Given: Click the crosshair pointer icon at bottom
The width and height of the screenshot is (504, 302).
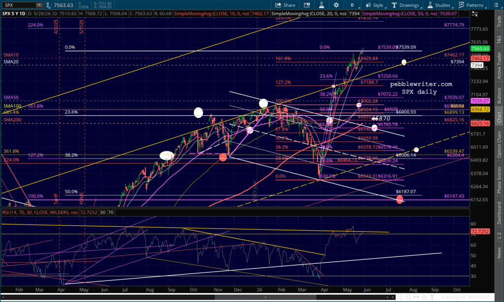Looking at the screenshot, I should 424,297.
